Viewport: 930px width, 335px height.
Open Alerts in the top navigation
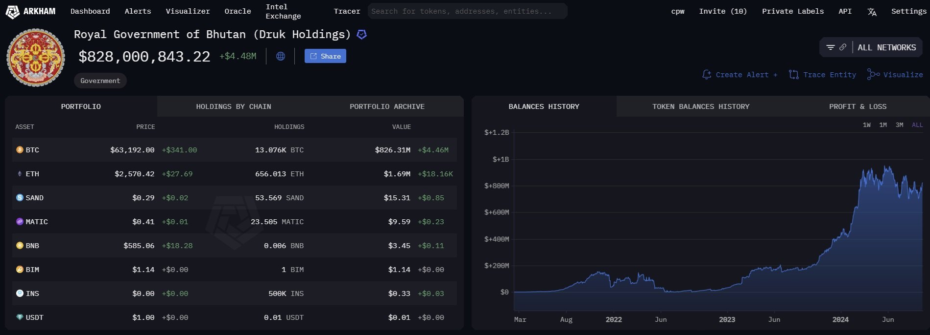tap(138, 11)
